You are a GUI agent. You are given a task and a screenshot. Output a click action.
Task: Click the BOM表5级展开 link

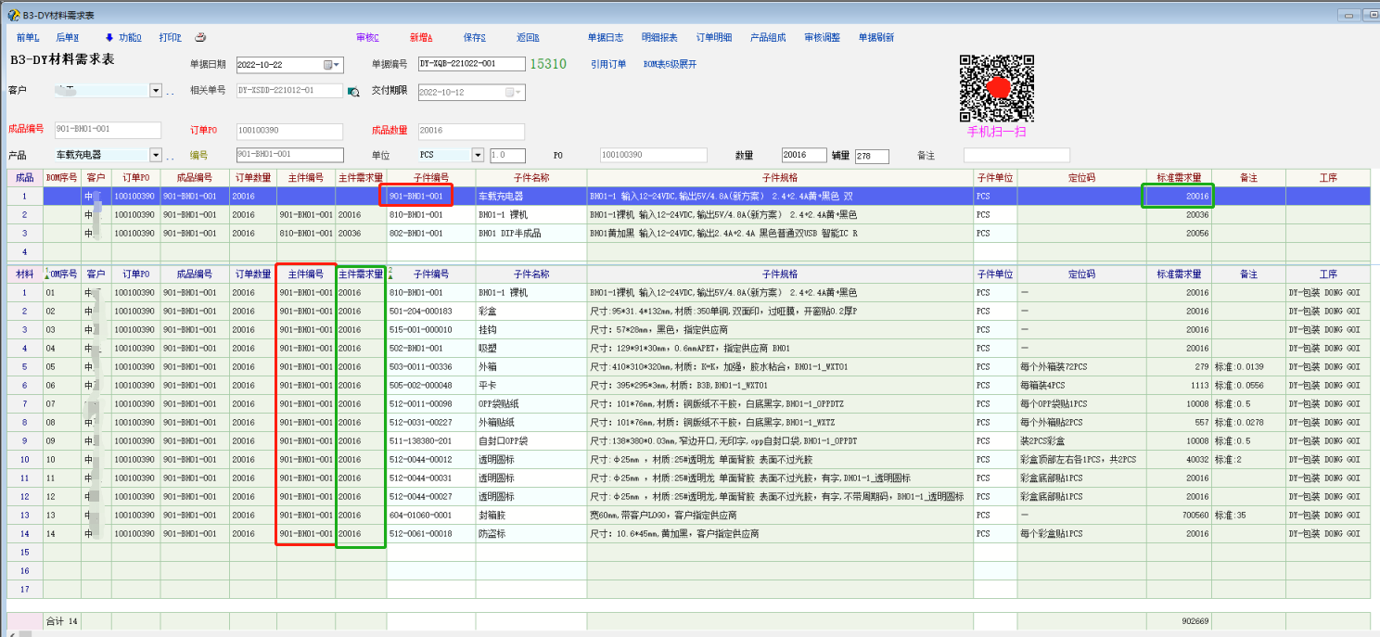coord(669,65)
